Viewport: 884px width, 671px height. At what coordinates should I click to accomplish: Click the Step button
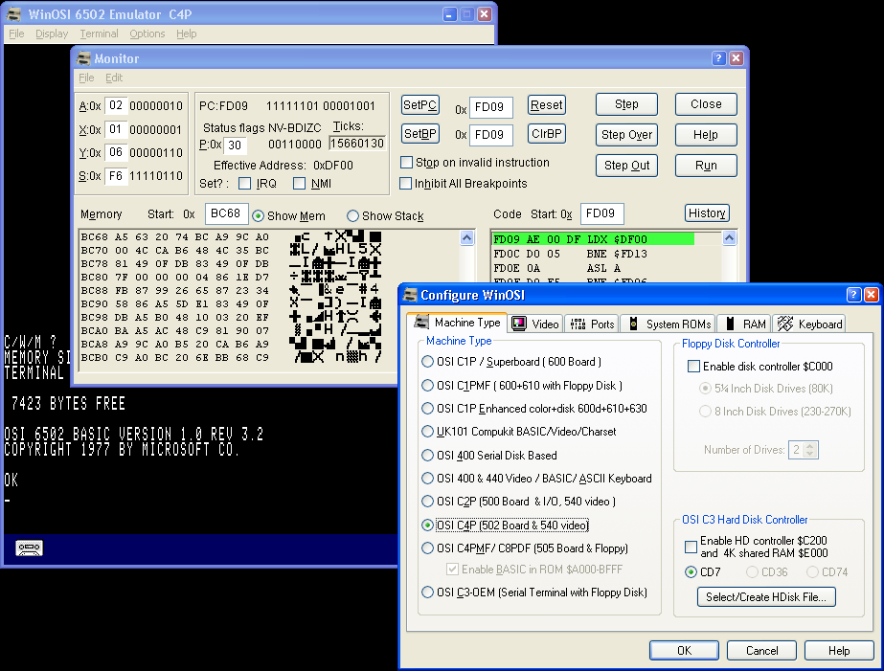tap(627, 104)
